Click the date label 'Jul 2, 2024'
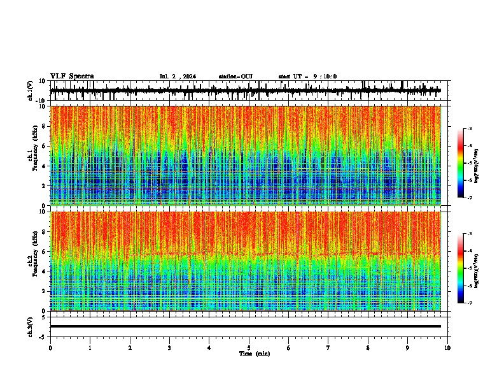The height and width of the screenshot is (390, 504). (x=178, y=76)
